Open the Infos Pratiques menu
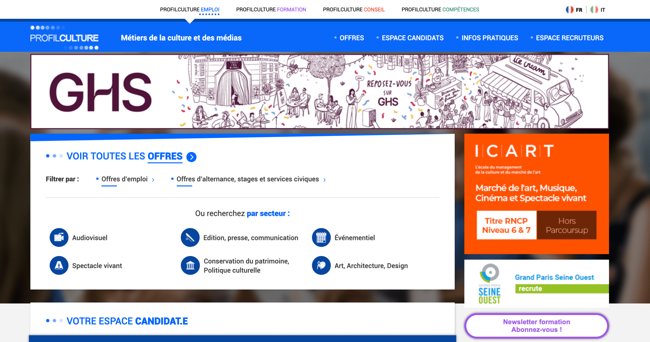Screen dimensions: 650x342 490,38
